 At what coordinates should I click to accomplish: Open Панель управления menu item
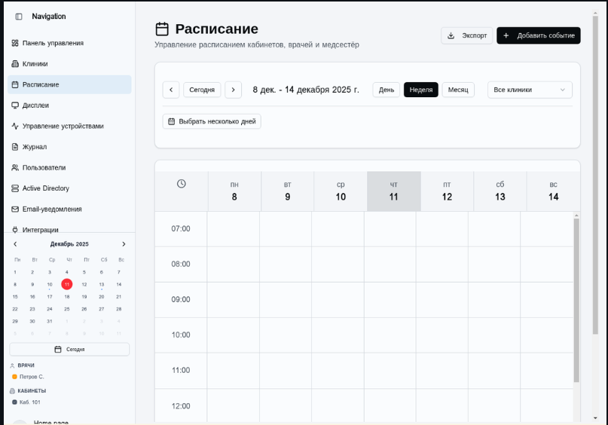69,43
